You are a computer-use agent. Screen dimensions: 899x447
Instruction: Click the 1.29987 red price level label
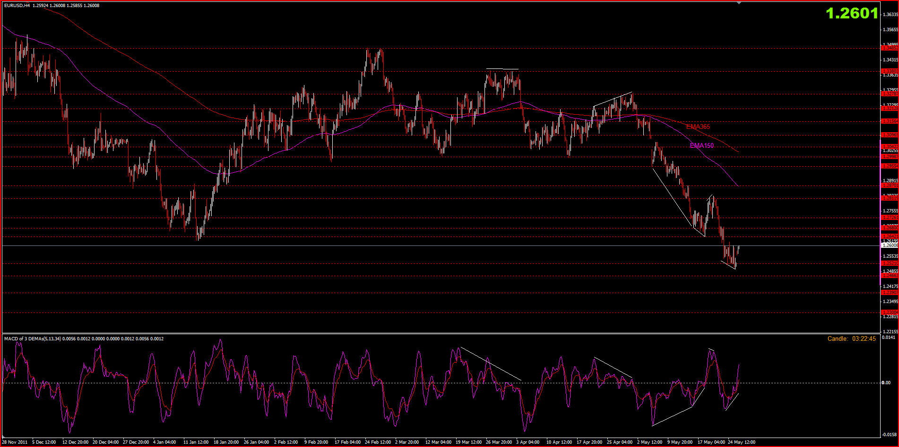coord(890,156)
